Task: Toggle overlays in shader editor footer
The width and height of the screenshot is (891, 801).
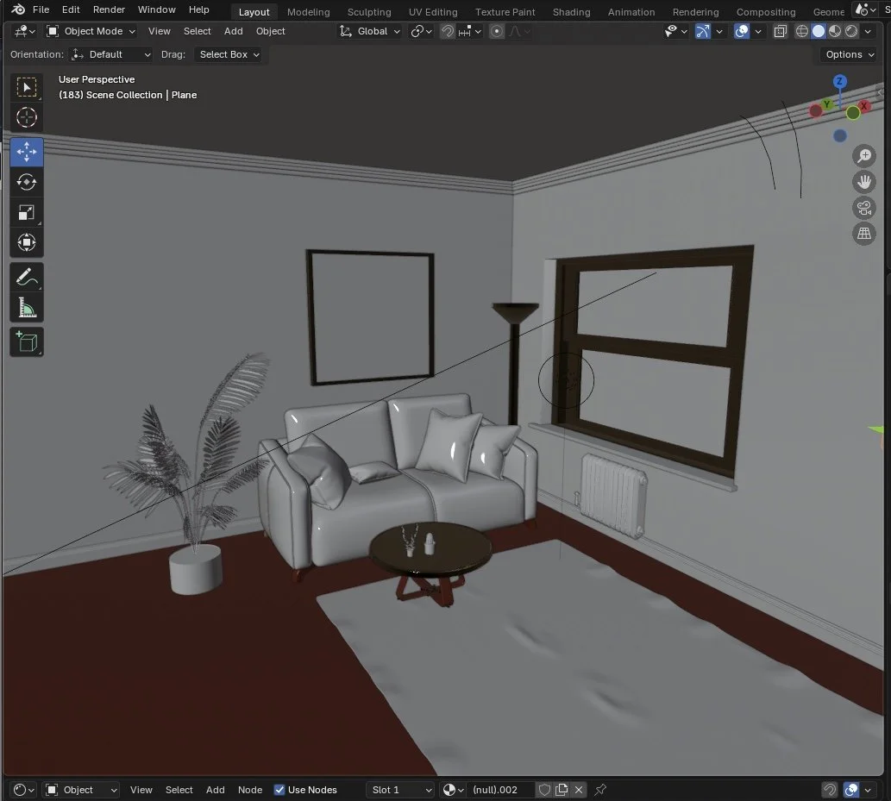Action: tap(851, 790)
